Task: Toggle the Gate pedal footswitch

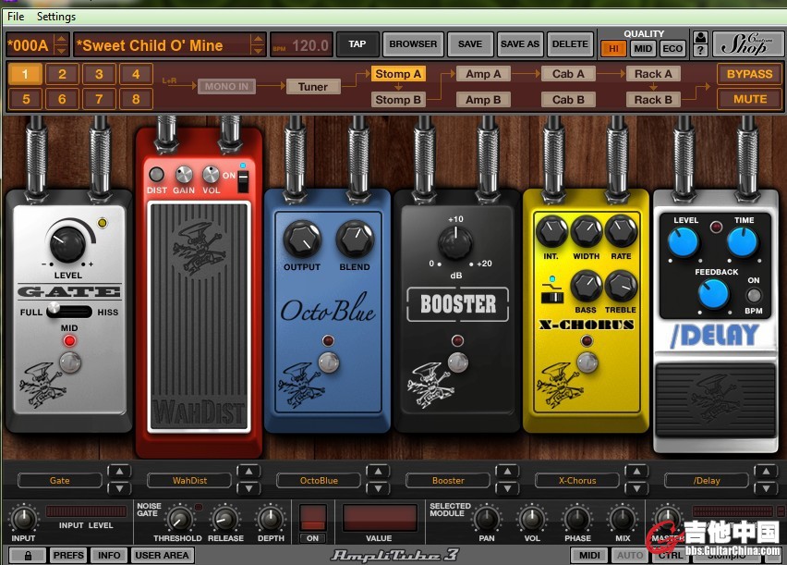Action: 70,362
